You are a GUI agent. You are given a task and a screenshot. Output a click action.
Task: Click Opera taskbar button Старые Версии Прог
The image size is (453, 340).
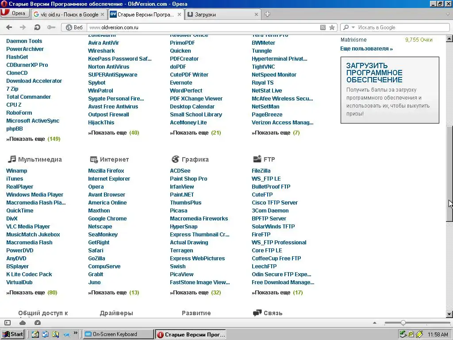(x=190, y=335)
